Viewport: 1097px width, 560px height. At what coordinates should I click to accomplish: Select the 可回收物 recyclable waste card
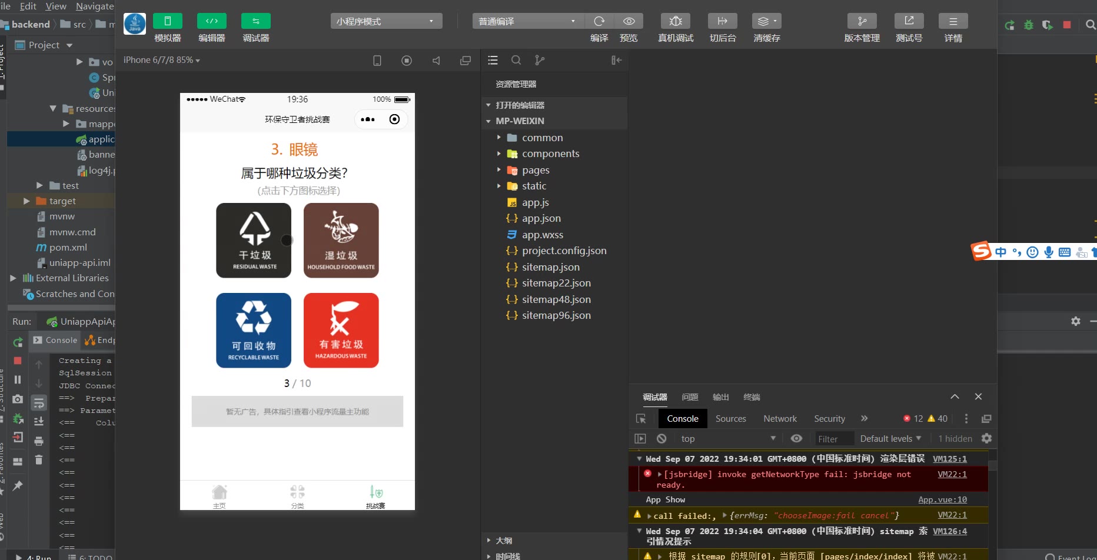pos(254,331)
